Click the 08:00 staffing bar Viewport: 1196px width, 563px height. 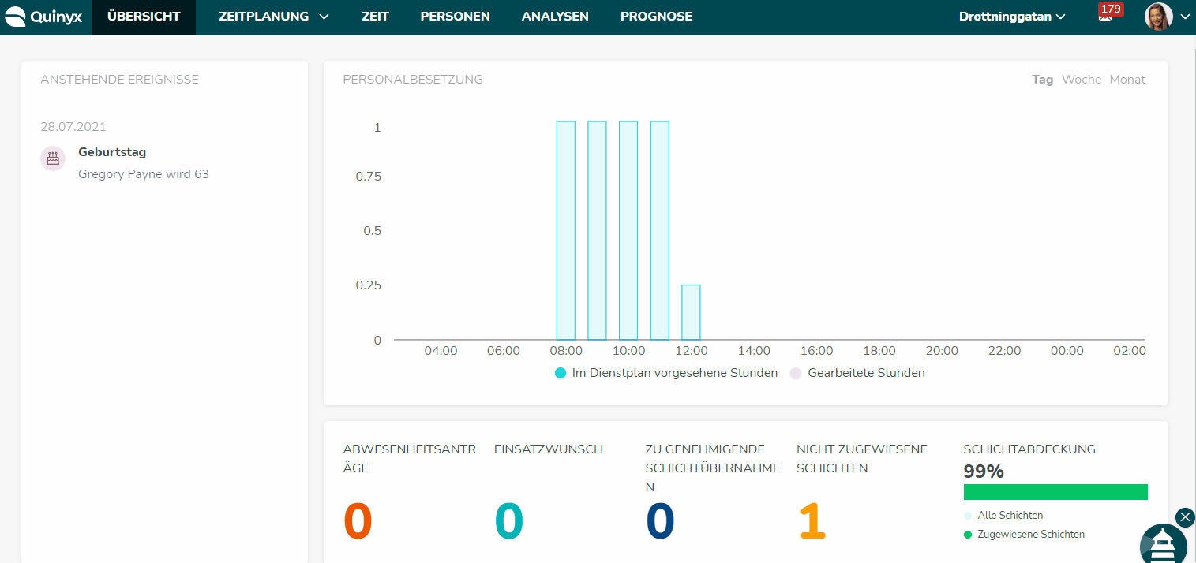coord(566,230)
